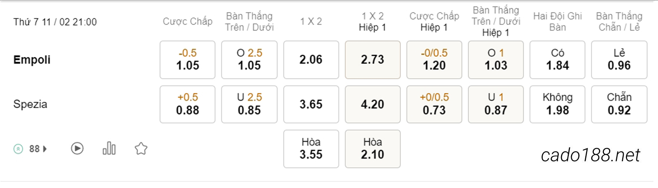
Task: Select Có both teams score 1.84
Action: point(557,60)
